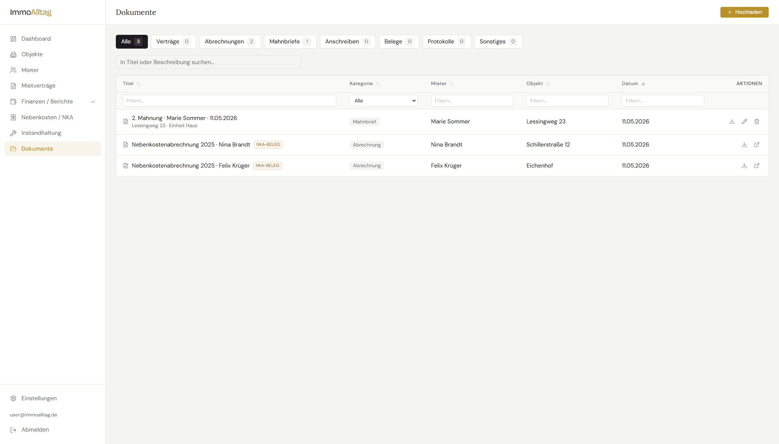The image size is (779, 444).
Task: Click title 'Nebenkostenabrechnung 2025 · Felix Krüger'
Action: pos(191,165)
